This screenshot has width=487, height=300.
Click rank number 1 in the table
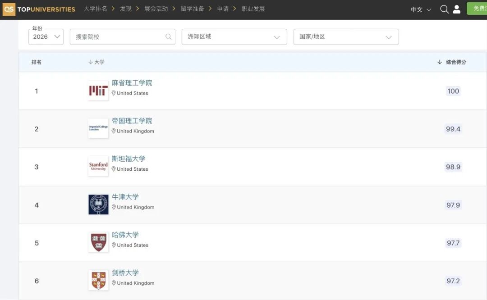(37, 91)
